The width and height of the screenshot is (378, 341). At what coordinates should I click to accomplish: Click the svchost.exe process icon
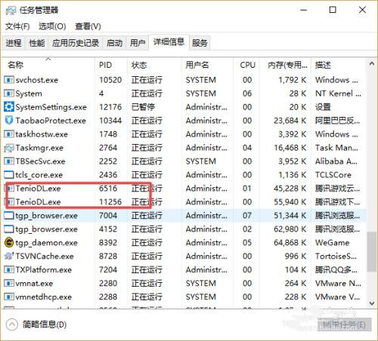[9, 80]
